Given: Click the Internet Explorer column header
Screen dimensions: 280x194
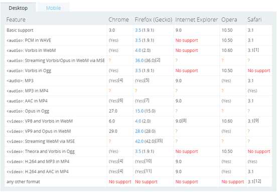Looking at the screenshot, I should pos(196,19).
